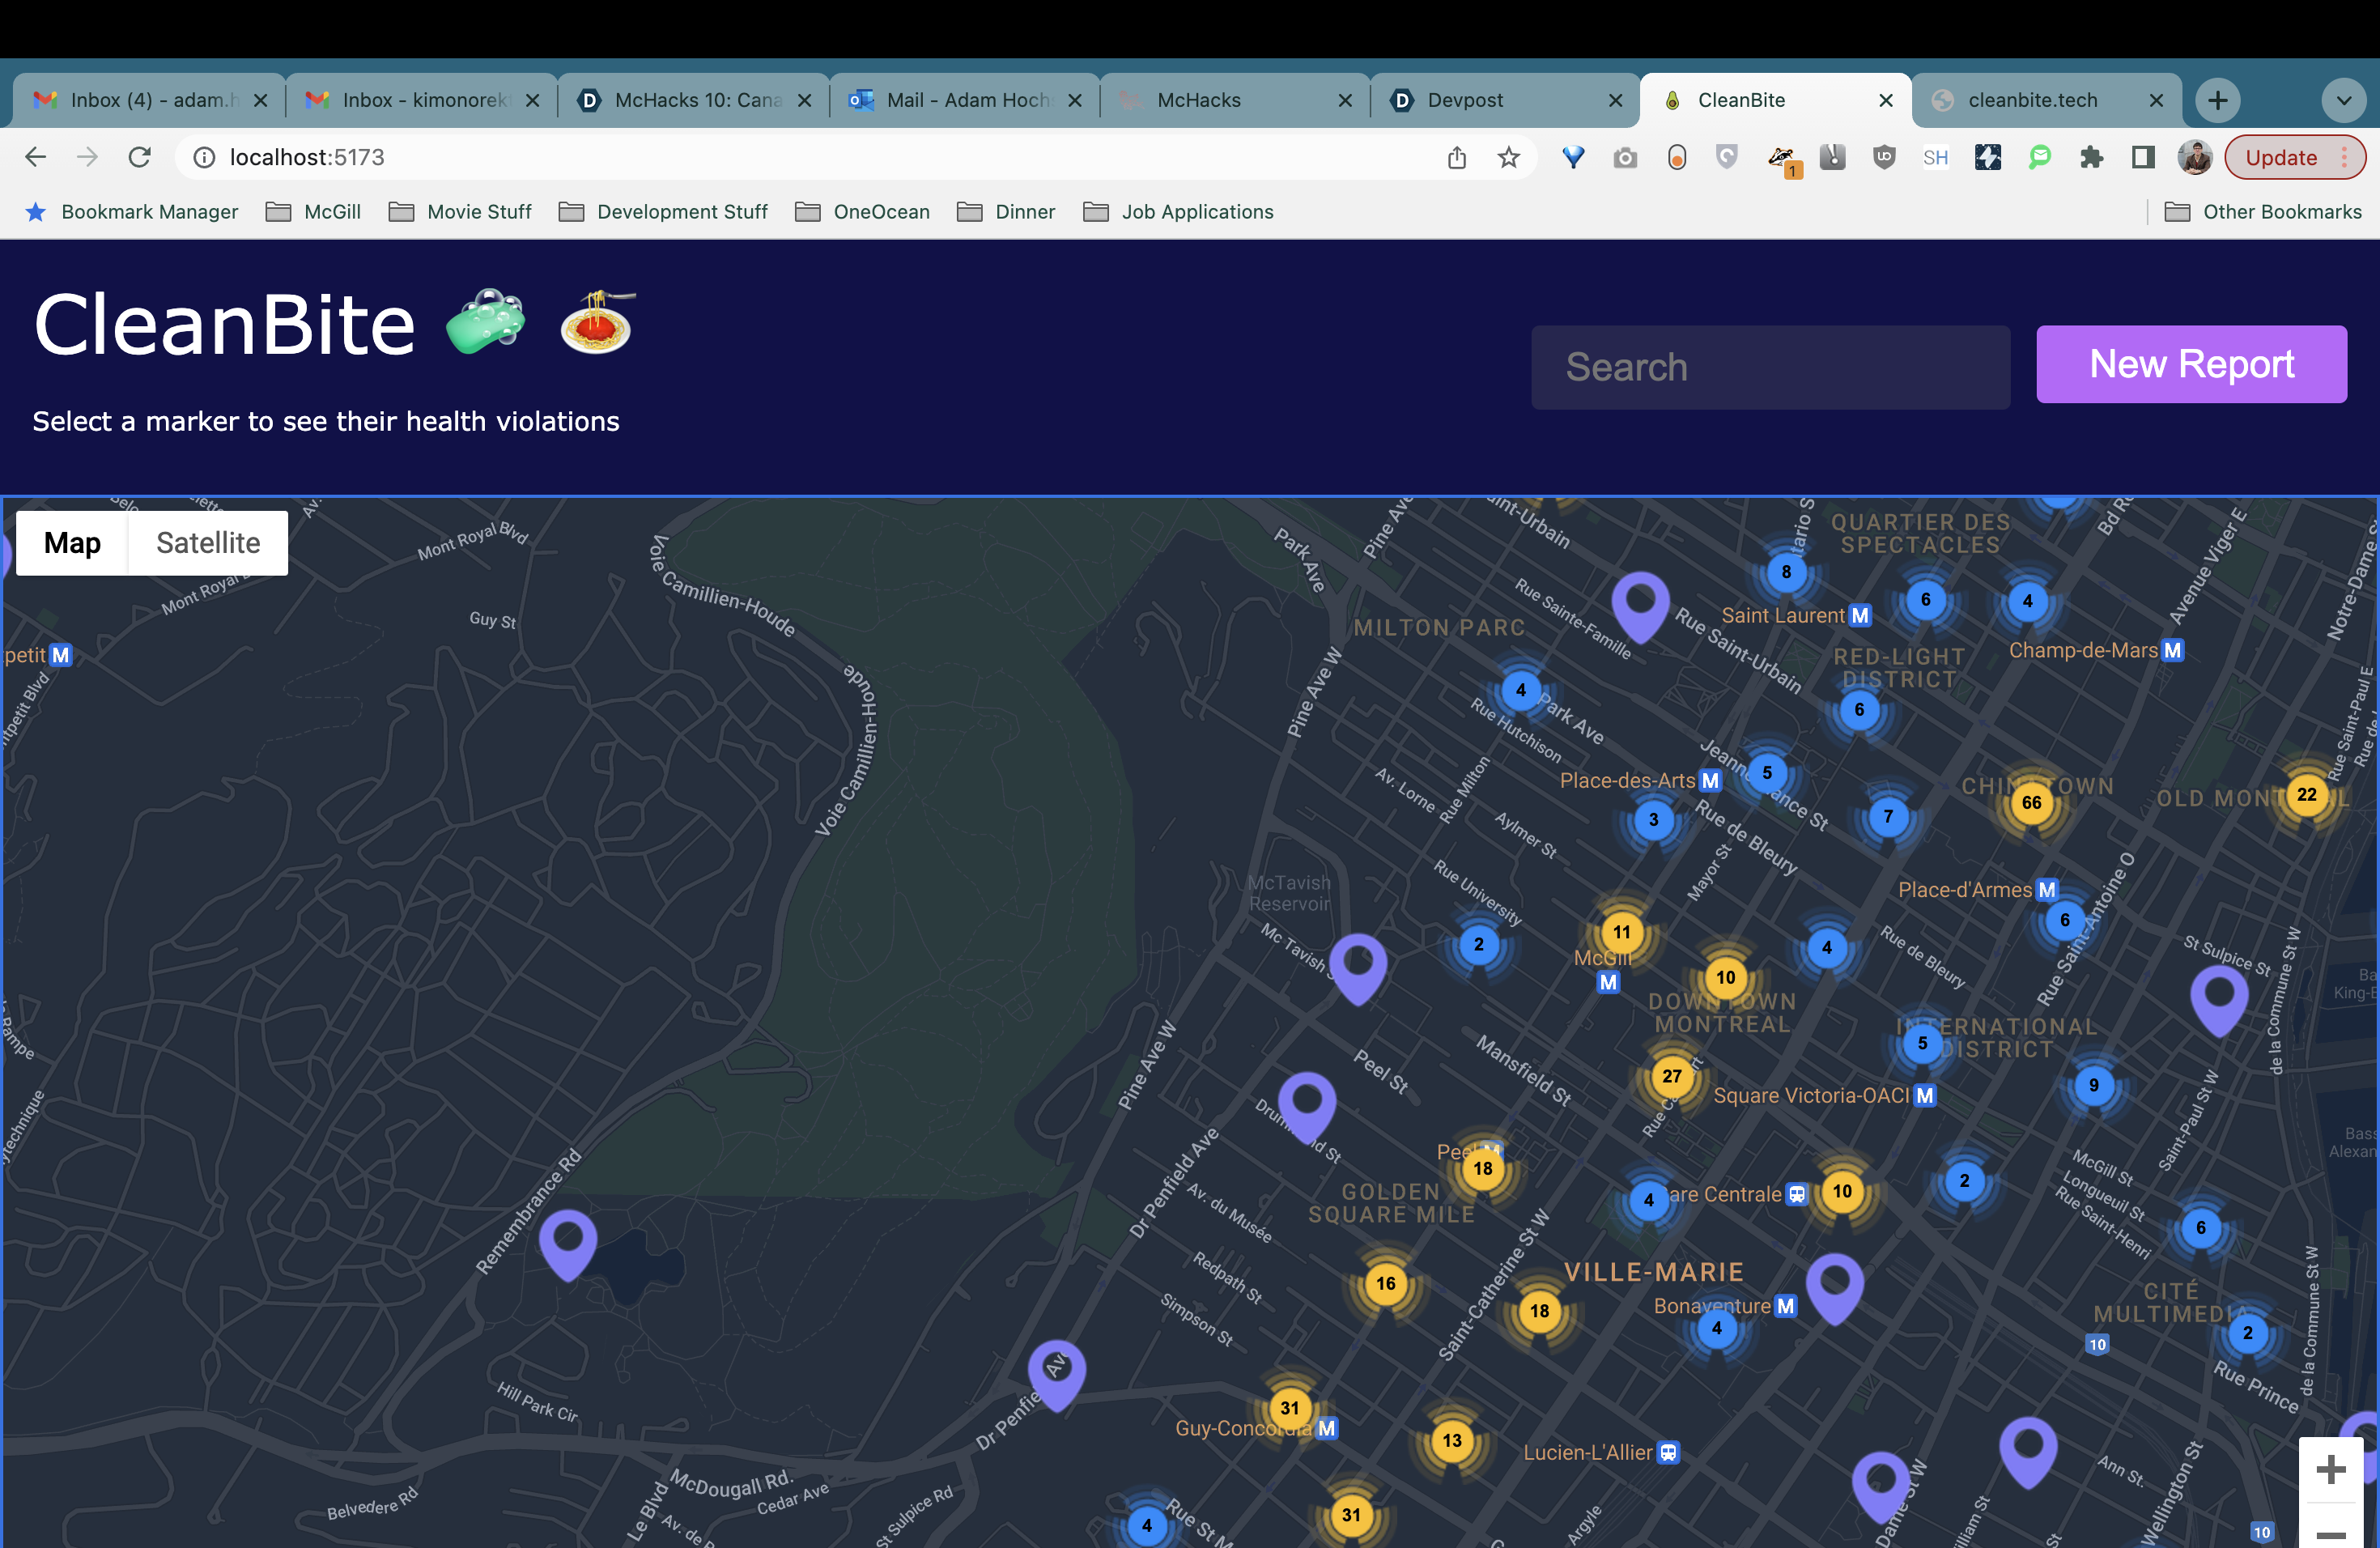Click the blue cluster marker labeled 8

click(x=1786, y=572)
